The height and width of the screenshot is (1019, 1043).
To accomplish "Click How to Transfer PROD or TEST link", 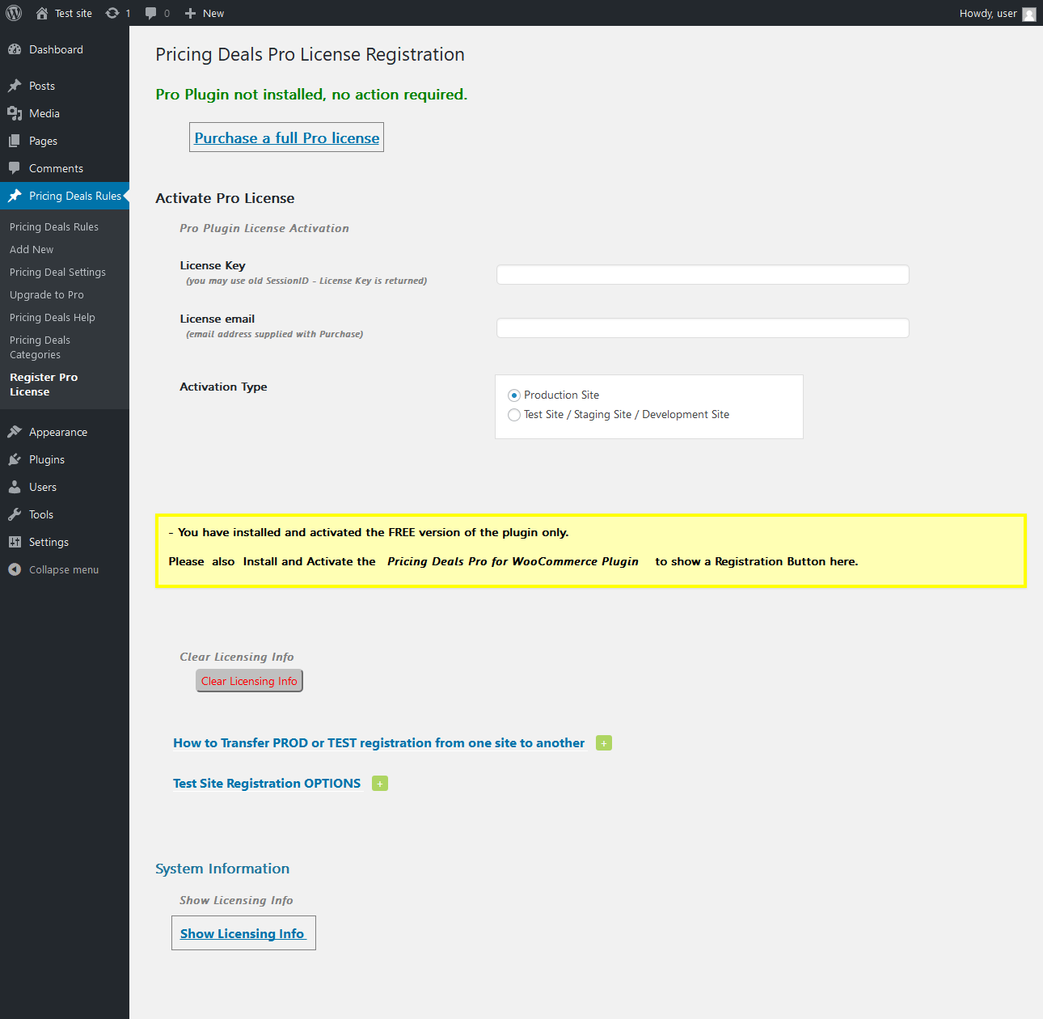I will click(x=378, y=743).
